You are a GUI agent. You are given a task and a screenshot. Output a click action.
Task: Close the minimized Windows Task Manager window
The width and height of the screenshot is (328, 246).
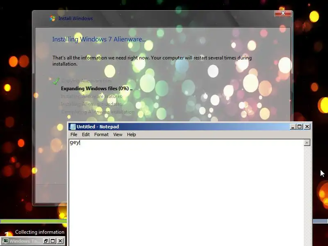coord(60,241)
